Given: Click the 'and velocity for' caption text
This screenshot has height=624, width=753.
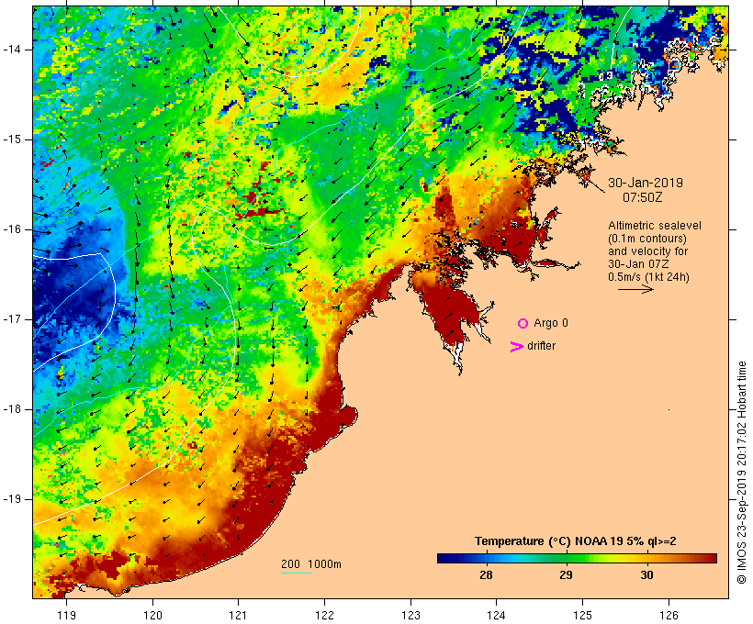Looking at the screenshot, I should [x=647, y=251].
